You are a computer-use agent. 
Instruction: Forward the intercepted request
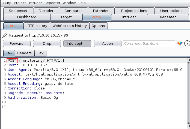tap(16, 43)
